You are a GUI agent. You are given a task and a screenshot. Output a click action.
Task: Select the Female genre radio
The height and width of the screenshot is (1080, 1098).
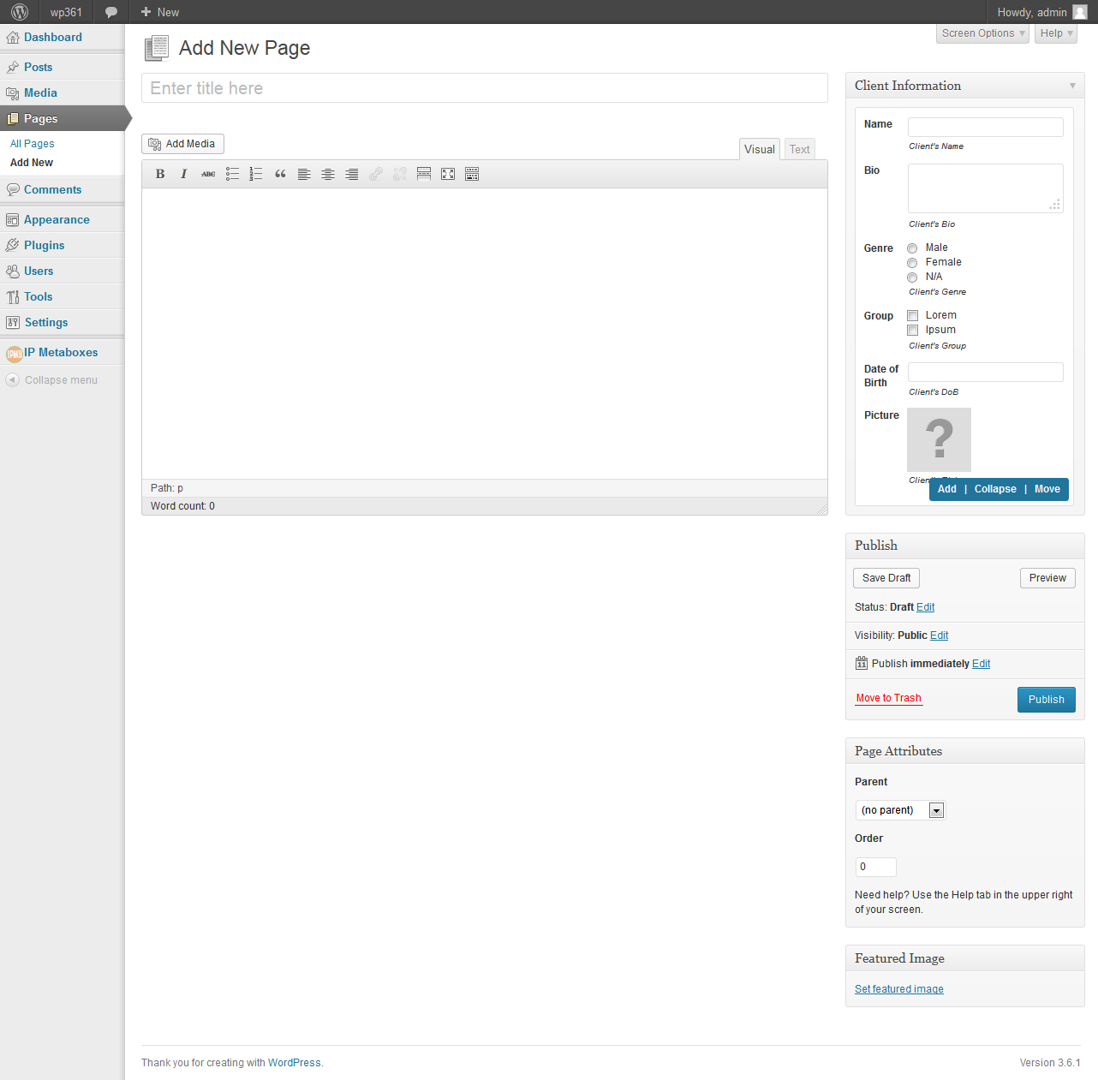(912, 263)
